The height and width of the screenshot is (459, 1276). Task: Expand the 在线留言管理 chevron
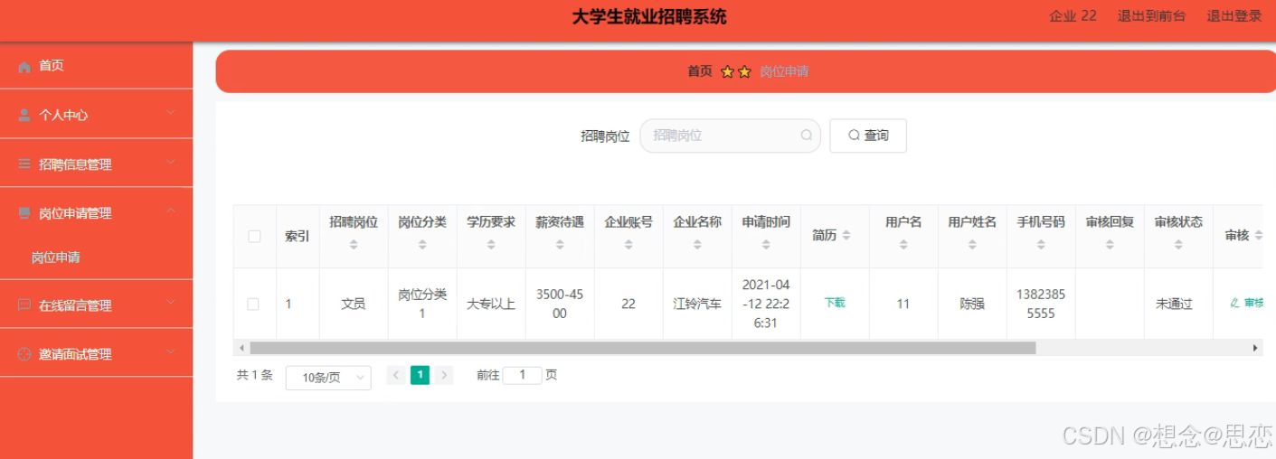171,304
